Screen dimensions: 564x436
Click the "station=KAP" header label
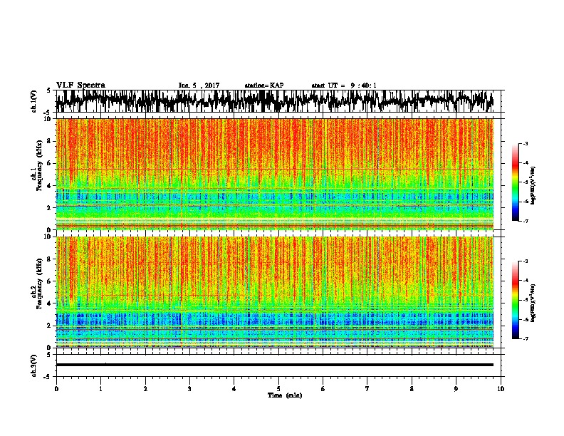(264, 85)
